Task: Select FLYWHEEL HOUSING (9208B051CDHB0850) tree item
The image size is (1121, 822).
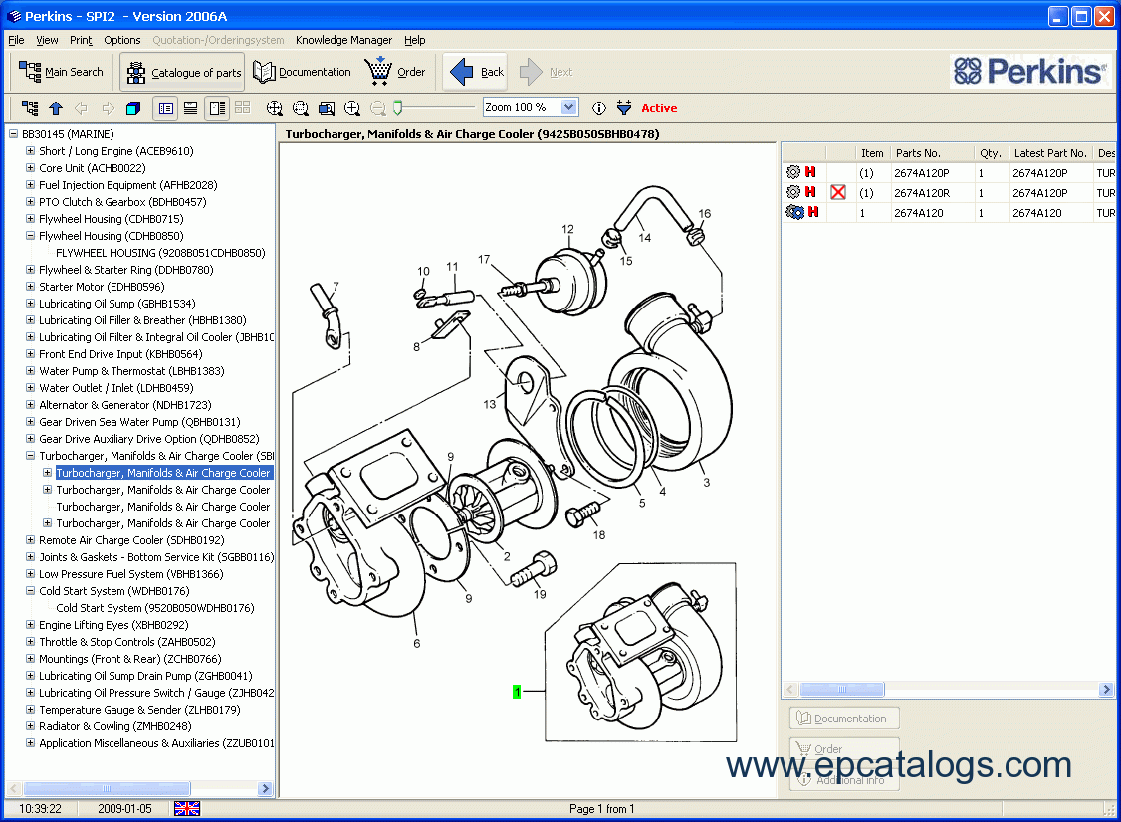Action: click(160, 253)
